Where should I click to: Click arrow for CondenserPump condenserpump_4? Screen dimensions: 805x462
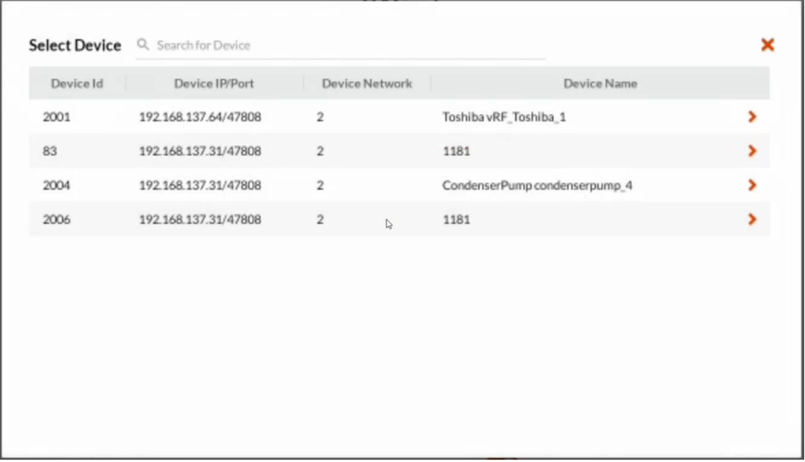(x=752, y=185)
